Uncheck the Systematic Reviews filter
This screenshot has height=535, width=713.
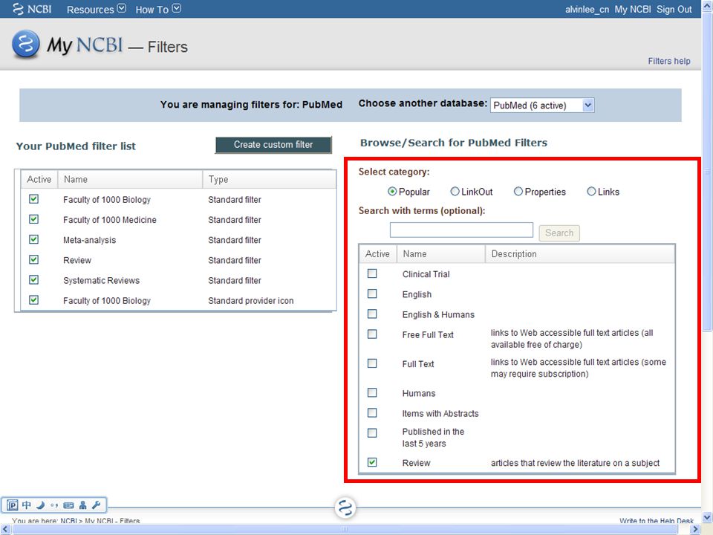coord(33,280)
